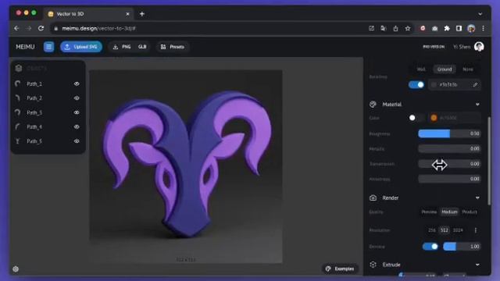Select the Path_3 object row
Viewport: 500px width, 281px height.
48,112
